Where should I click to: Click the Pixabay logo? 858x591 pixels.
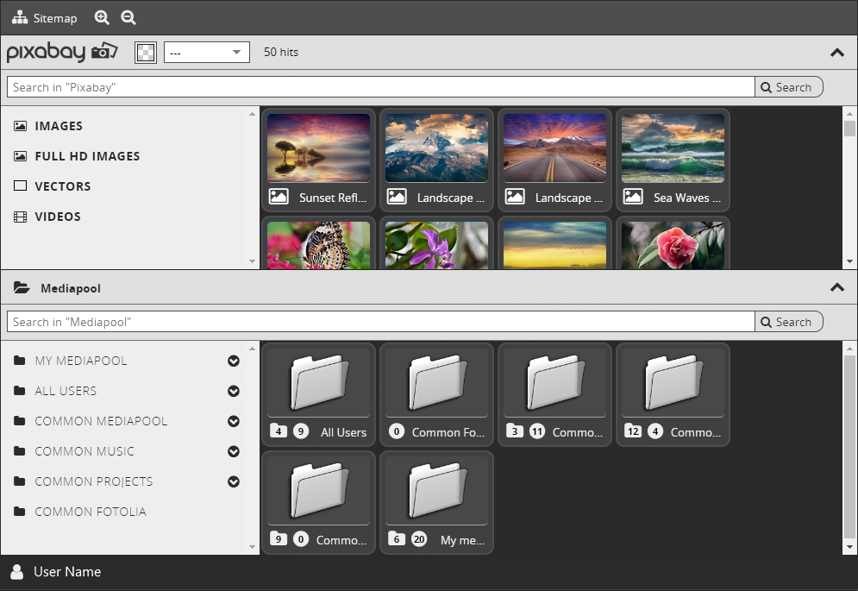[x=62, y=52]
